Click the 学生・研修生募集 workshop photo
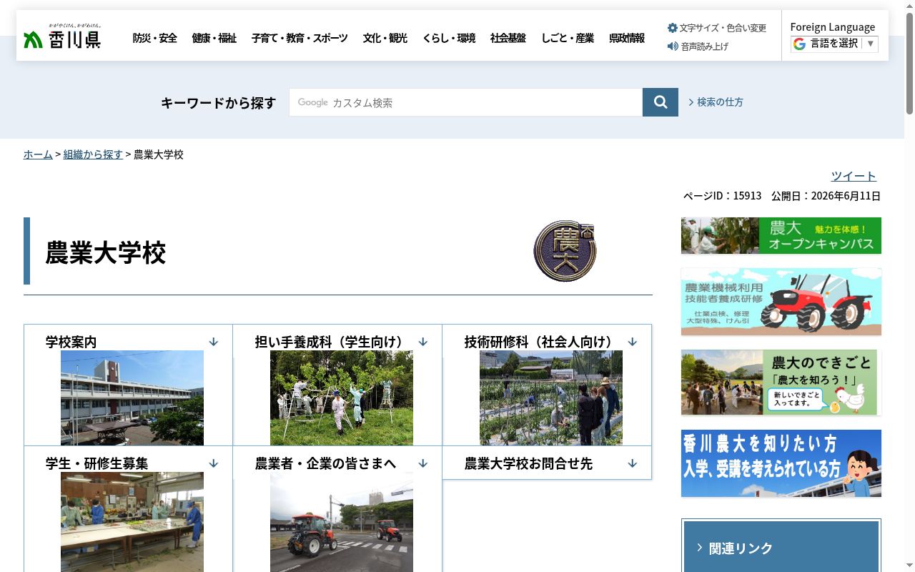This screenshot has height=572, width=915. pos(132,522)
